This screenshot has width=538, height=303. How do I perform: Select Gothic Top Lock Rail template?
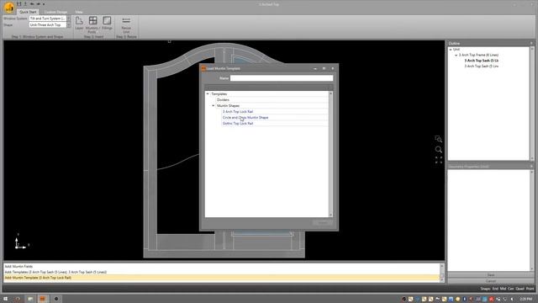click(238, 124)
